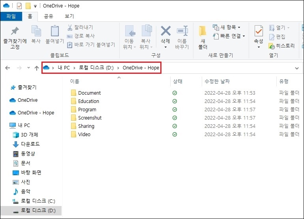Open Music (음악) in sidebar

pos(22,192)
